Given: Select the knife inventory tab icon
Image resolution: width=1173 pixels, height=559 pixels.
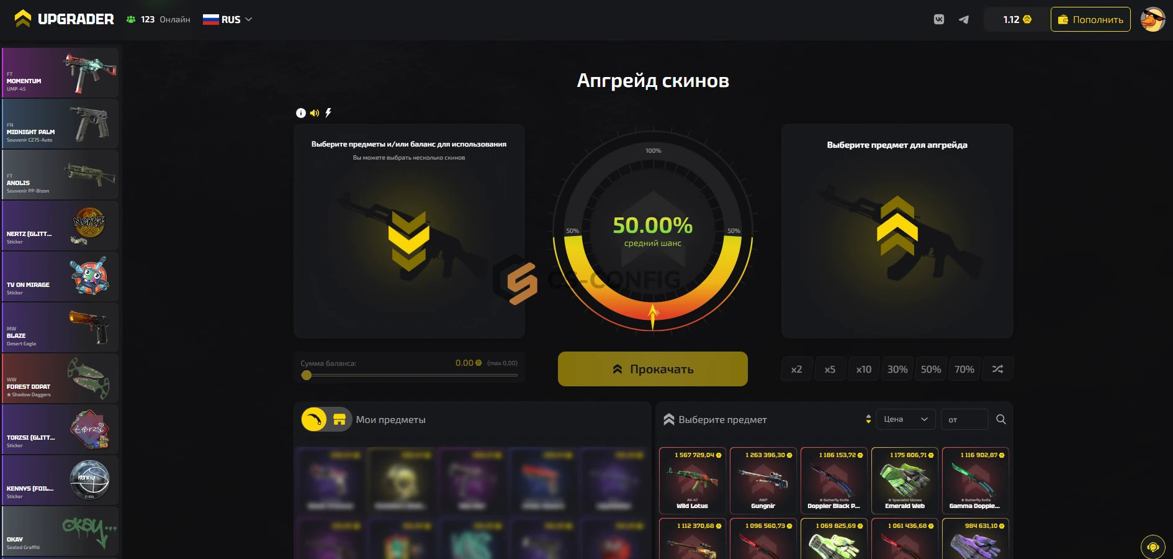Looking at the screenshot, I should 314,420.
